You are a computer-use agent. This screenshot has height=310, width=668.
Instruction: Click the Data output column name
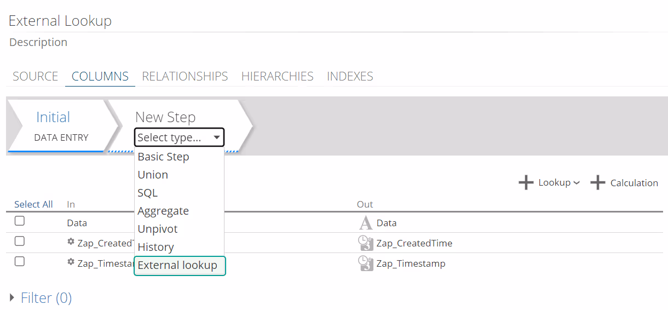point(387,223)
